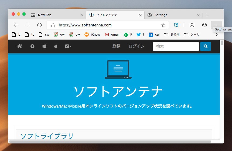The image size is (232, 151).
Task: Expand the 開発用 bookmark folder
Action: point(172,35)
